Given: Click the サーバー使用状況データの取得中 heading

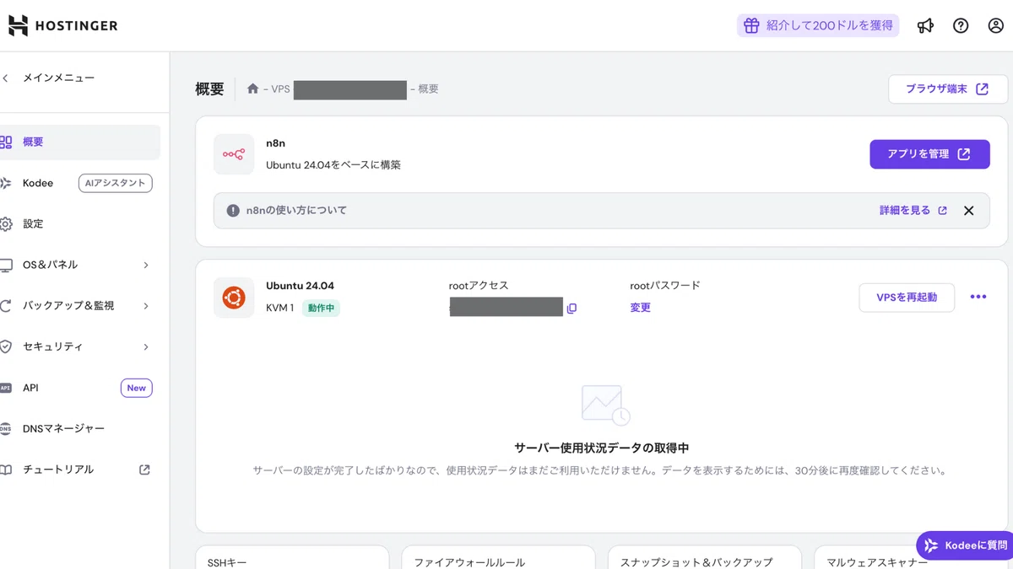Looking at the screenshot, I should click(x=601, y=448).
